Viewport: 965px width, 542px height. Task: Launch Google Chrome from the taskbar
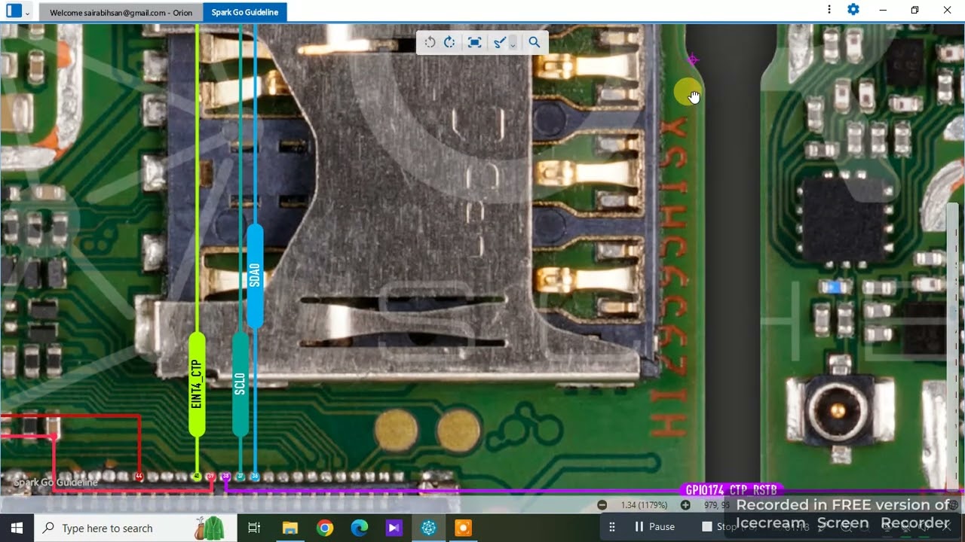[x=325, y=528]
